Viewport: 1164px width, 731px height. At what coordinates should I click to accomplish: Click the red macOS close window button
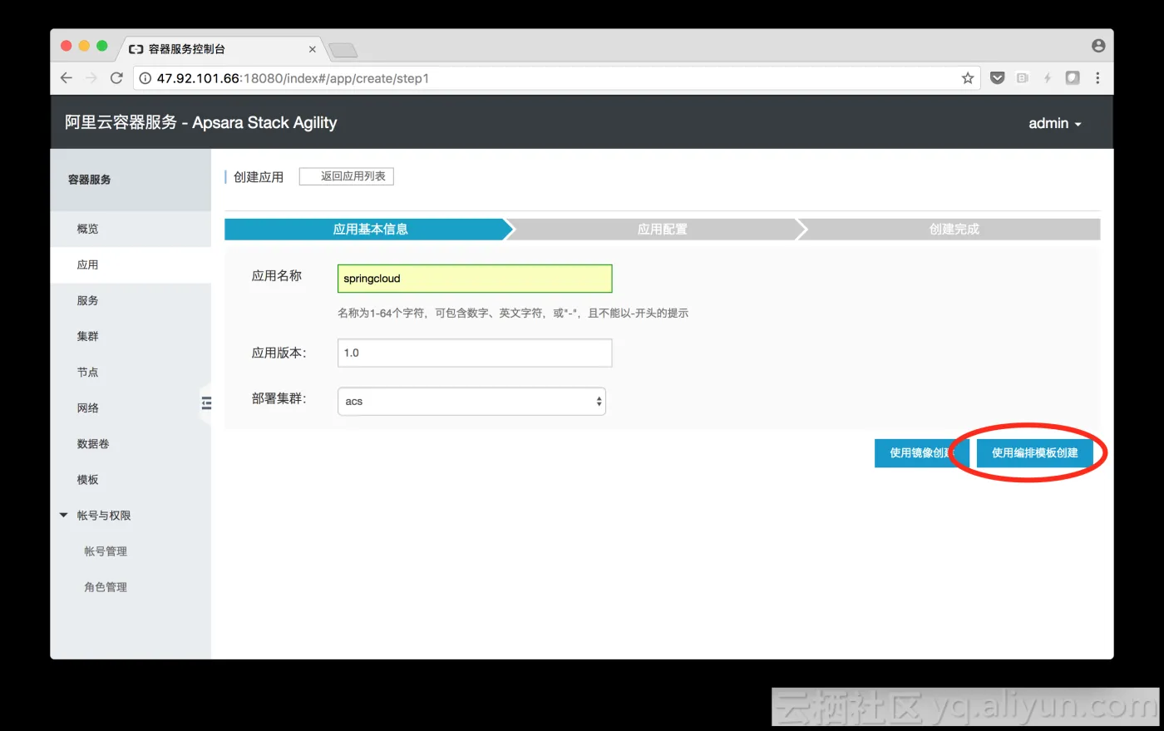(x=67, y=46)
